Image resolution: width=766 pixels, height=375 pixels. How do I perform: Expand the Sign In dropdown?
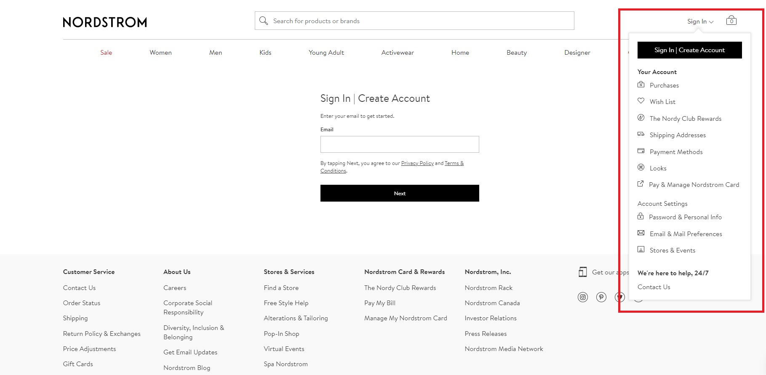pyautogui.click(x=700, y=21)
